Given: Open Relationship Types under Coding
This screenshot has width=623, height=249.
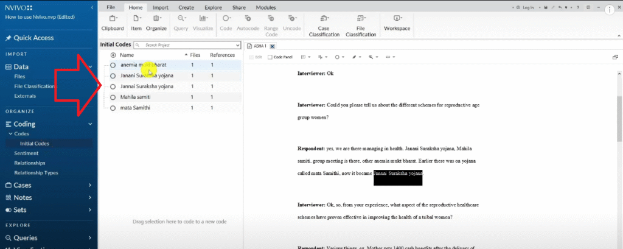Looking at the screenshot, I should pyautogui.click(x=36, y=173).
